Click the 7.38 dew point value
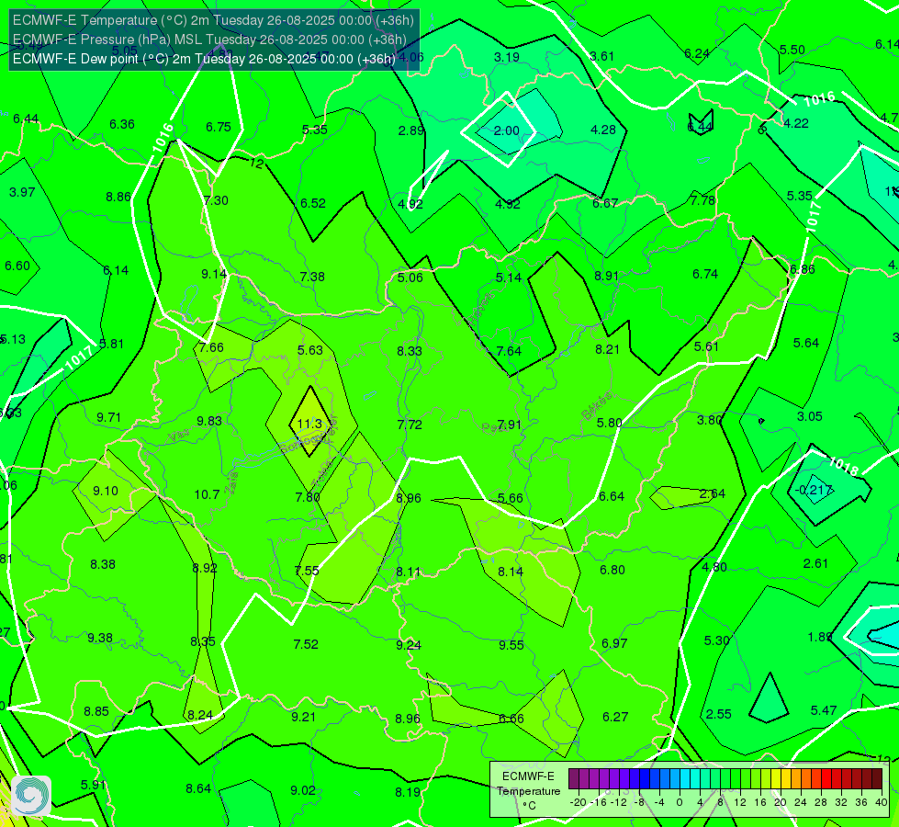The height and width of the screenshot is (827, 899). [x=312, y=277]
